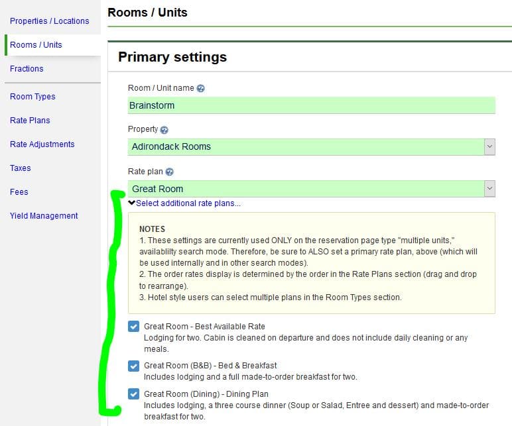Open Room Types from the sidebar

(x=32, y=97)
